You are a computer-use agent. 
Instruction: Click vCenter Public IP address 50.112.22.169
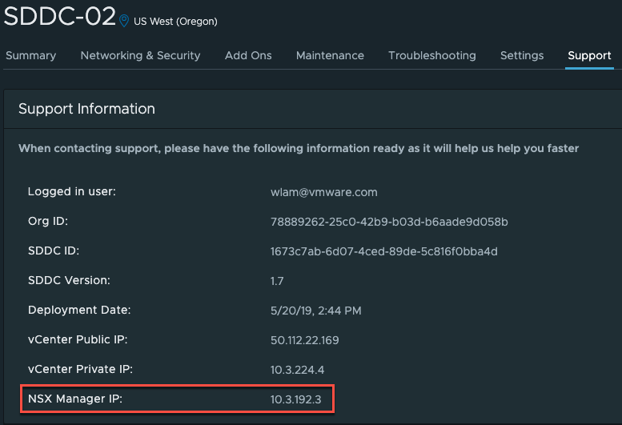click(x=305, y=340)
